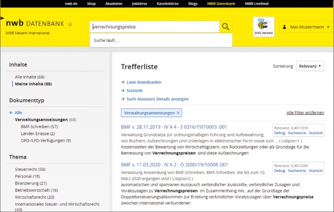
Task: Click the Liste downloaden link
Action: point(144,82)
